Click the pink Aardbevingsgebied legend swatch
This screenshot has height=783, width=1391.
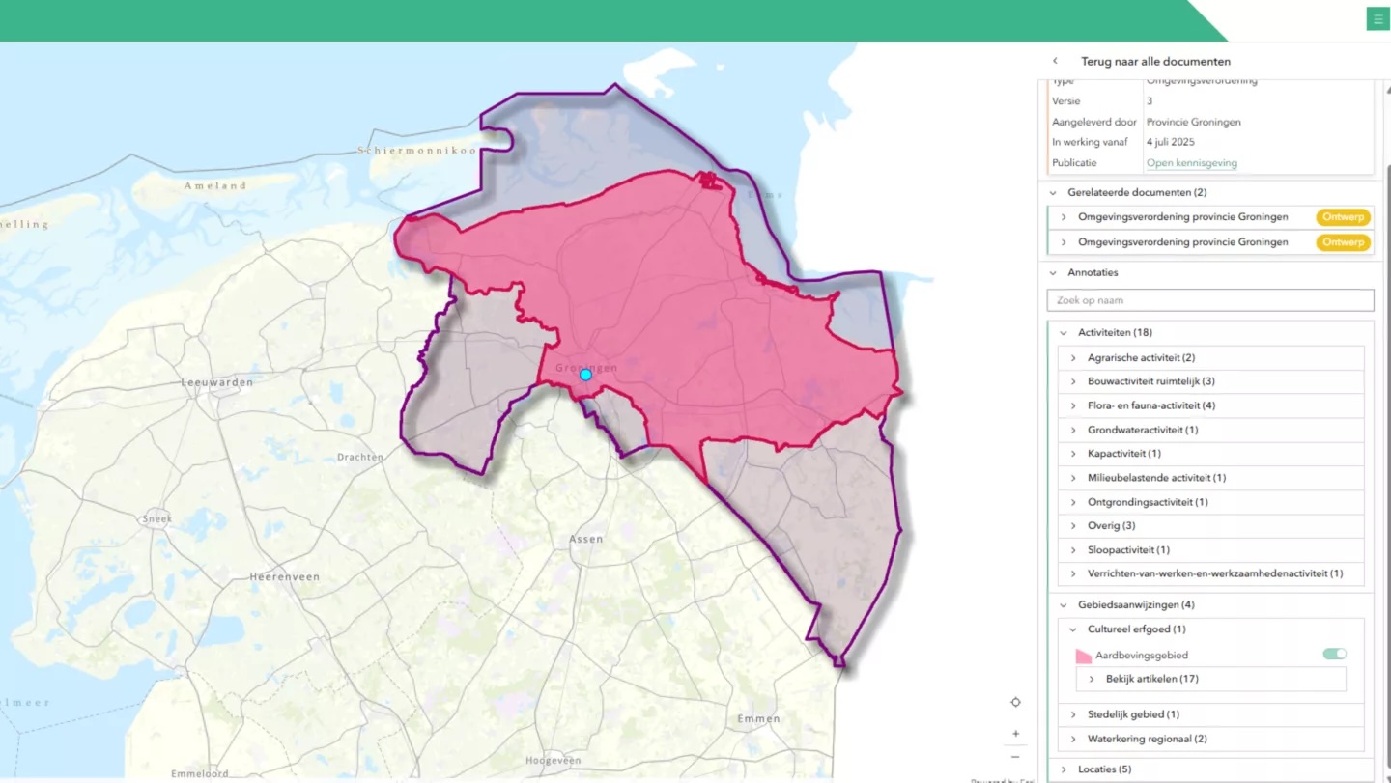1083,656
